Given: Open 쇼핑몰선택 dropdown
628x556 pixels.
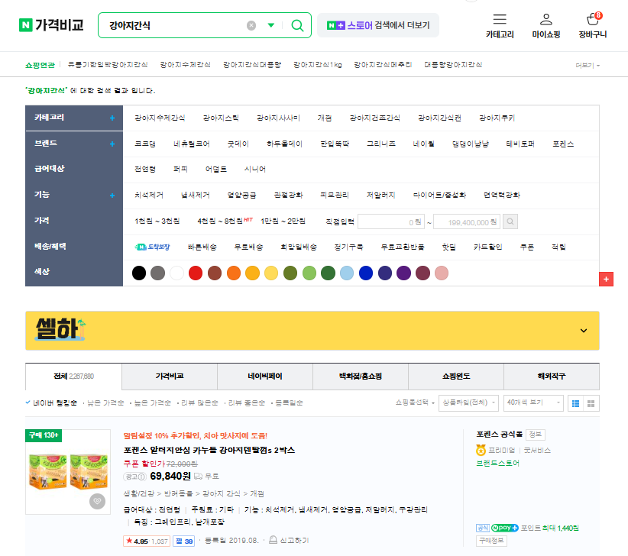Looking at the screenshot, I should point(415,402).
